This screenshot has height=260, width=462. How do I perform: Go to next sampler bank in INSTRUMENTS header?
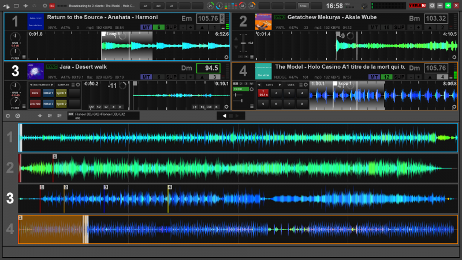point(52,85)
